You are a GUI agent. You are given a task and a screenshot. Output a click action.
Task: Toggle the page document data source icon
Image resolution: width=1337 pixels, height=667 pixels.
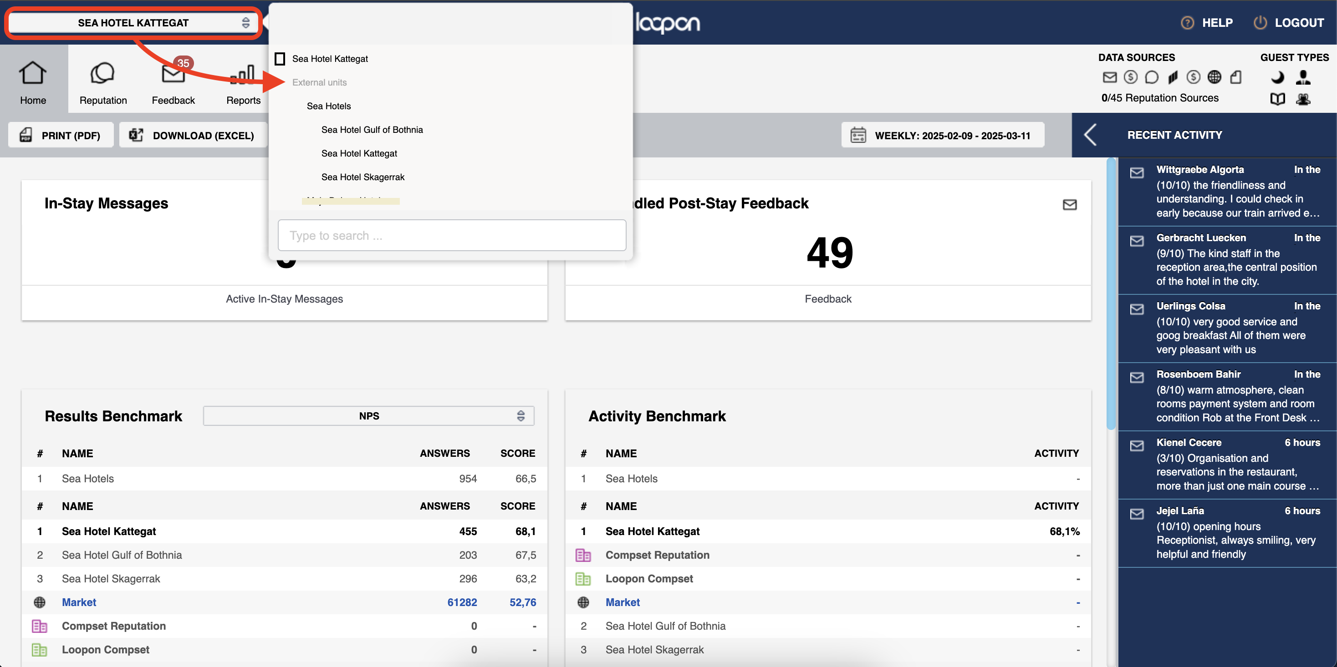[x=1236, y=77]
